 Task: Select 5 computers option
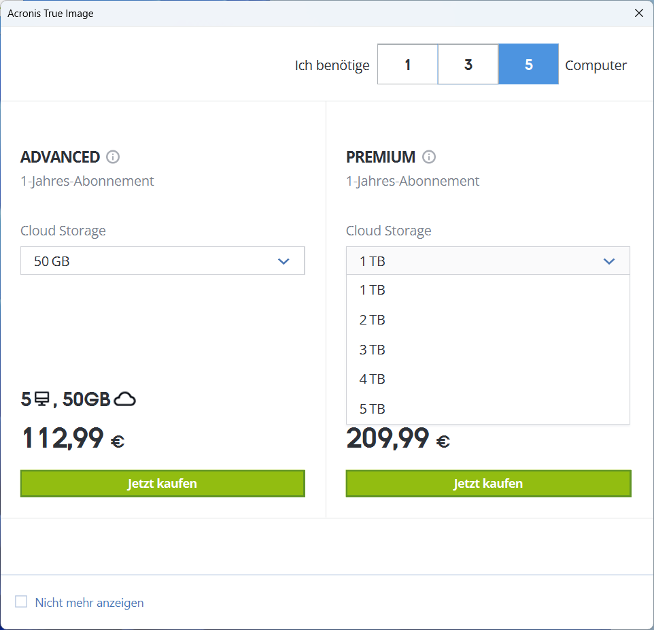[528, 65]
